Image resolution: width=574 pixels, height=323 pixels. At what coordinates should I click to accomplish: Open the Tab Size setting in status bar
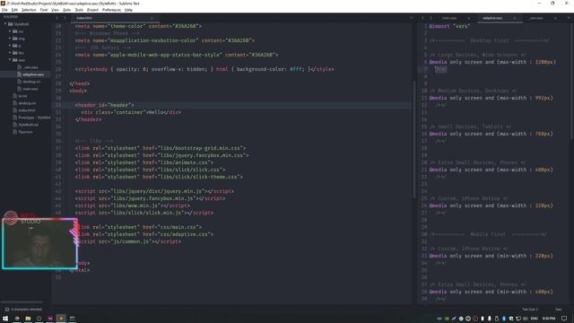(x=530, y=310)
